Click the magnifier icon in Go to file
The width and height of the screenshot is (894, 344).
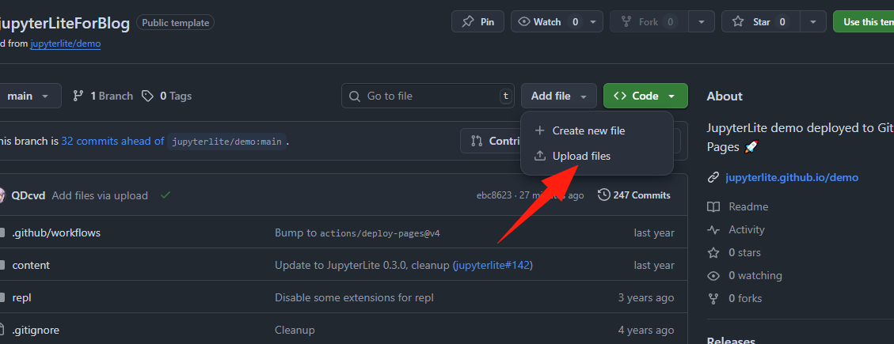tap(355, 96)
